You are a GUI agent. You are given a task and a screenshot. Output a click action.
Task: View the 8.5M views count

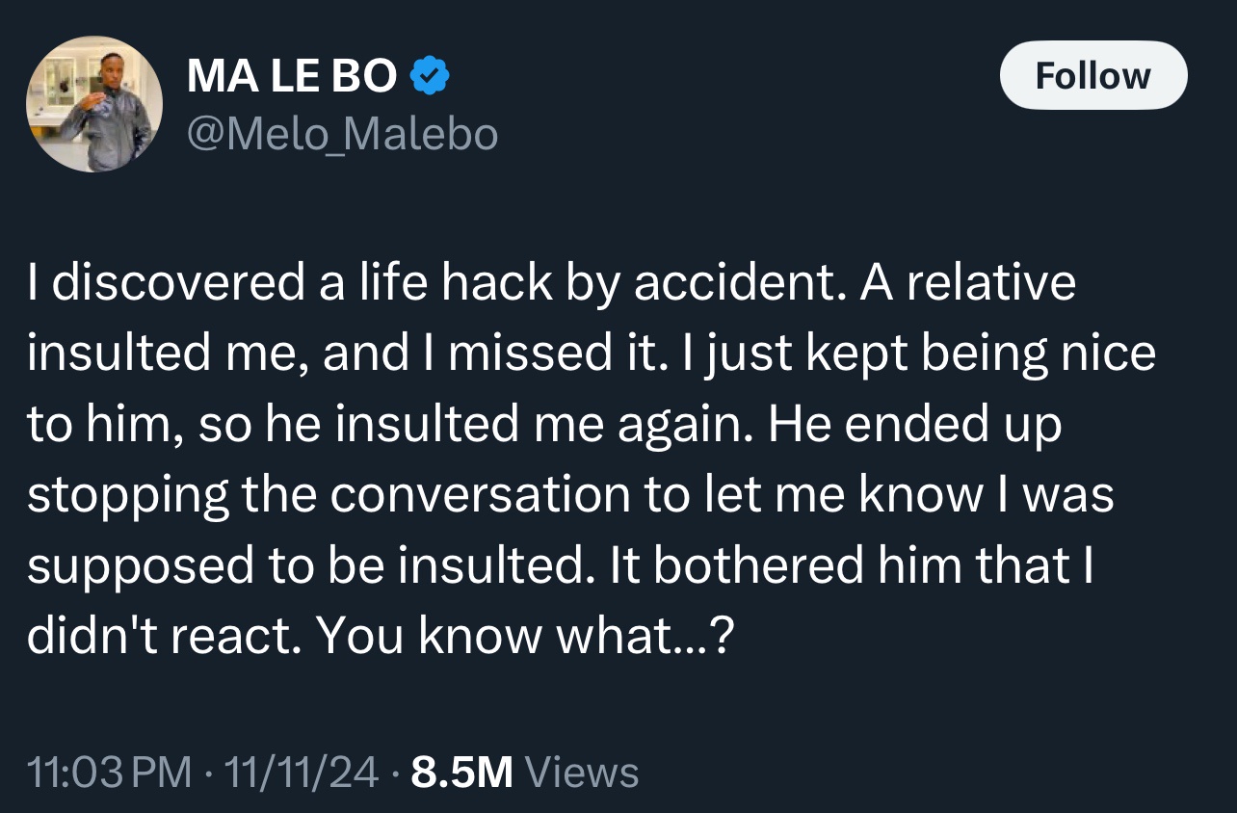[462, 773]
